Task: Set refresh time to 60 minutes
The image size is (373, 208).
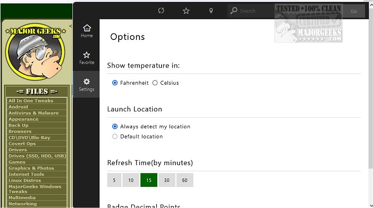Action: point(185,180)
